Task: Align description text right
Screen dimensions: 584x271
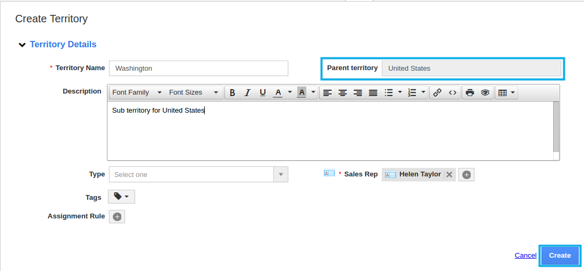Action: tap(357, 92)
